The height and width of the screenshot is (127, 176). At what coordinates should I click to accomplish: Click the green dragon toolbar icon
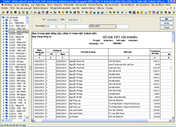(114, 12)
